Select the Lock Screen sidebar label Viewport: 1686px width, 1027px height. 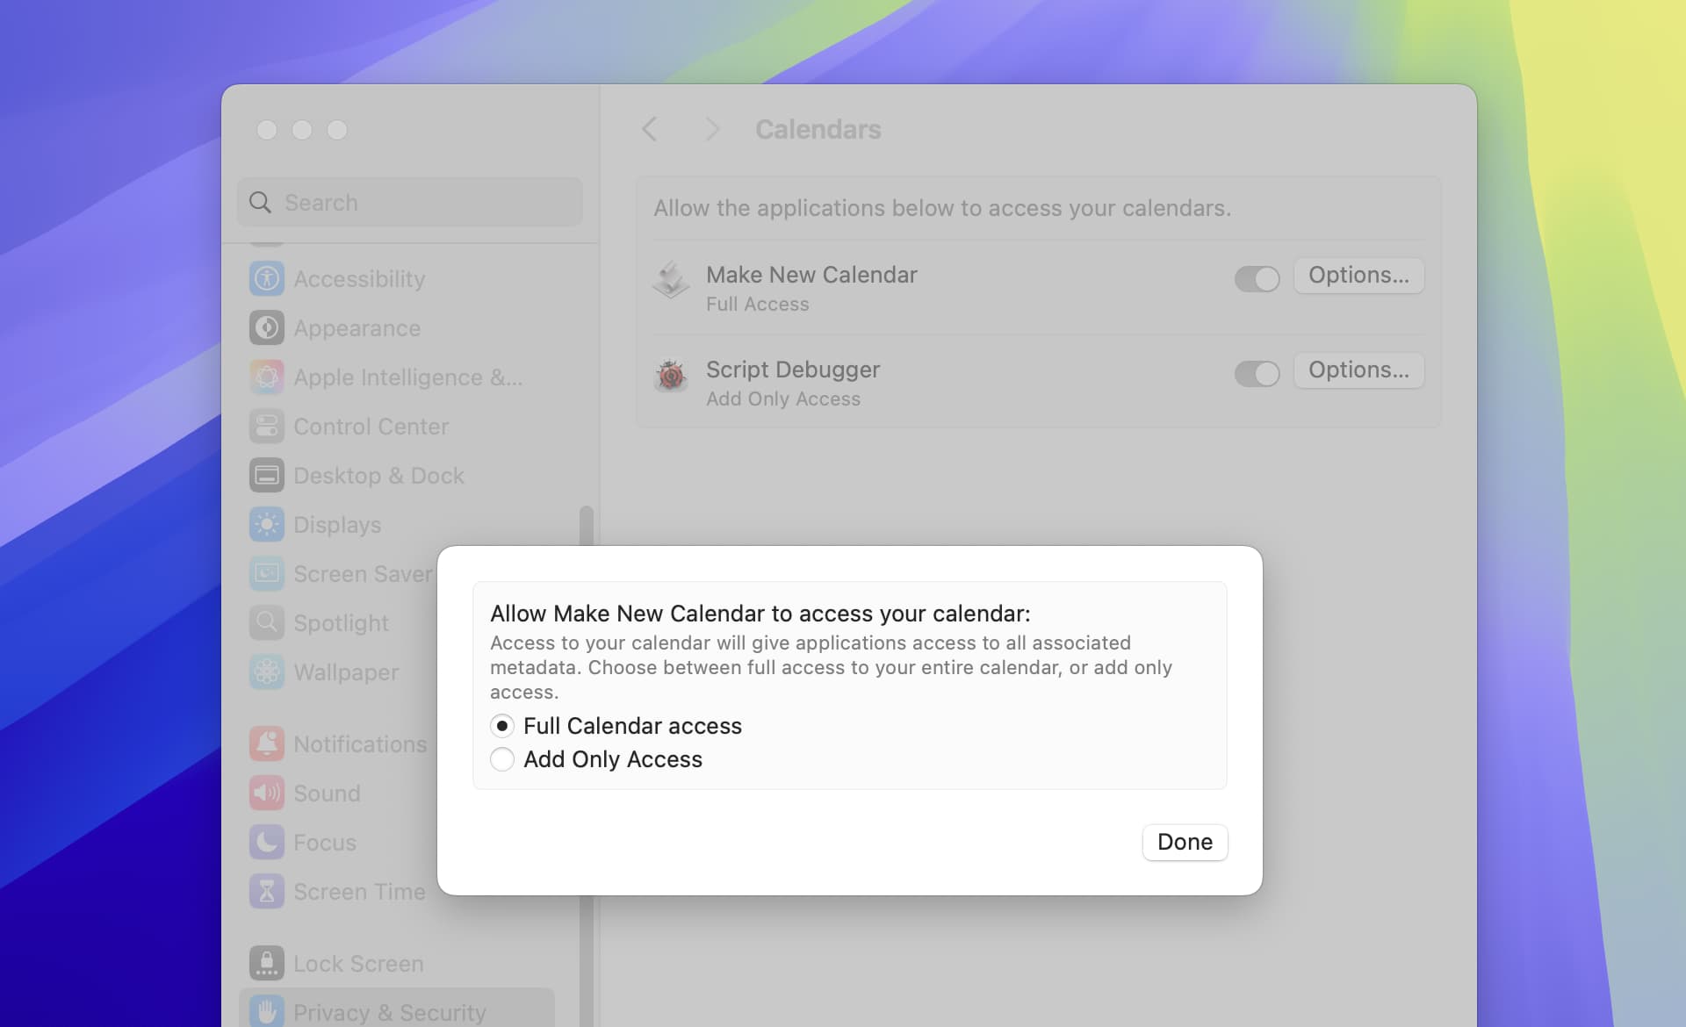click(358, 964)
